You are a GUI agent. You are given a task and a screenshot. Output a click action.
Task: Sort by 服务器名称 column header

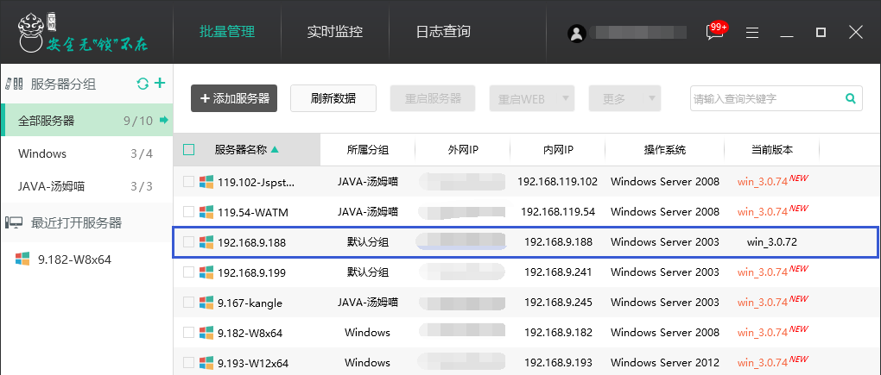[x=246, y=150]
